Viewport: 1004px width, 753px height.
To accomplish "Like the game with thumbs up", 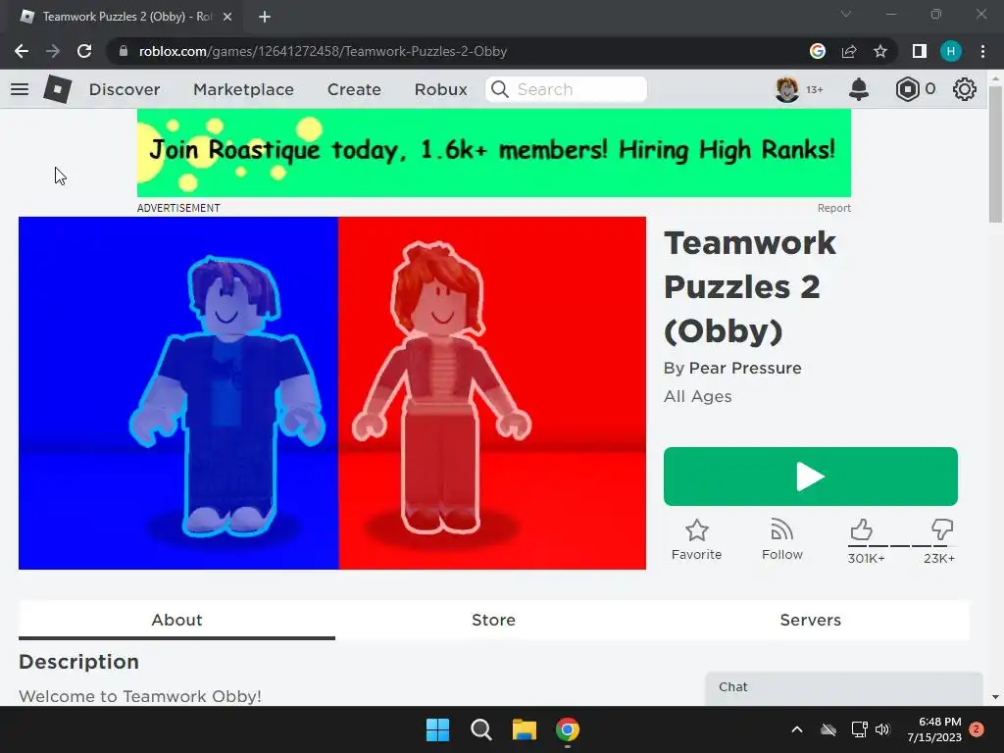I will click(x=861, y=529).
